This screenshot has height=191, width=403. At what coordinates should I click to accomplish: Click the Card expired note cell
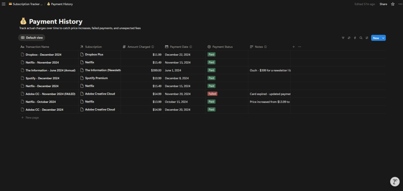269,94
